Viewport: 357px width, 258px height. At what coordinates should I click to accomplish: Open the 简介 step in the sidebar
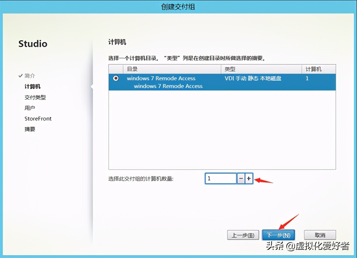click(x=30, y=76)
